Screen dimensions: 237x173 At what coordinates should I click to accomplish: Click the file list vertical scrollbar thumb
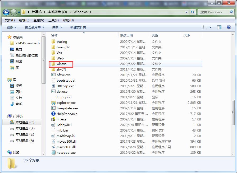[233, 113]
